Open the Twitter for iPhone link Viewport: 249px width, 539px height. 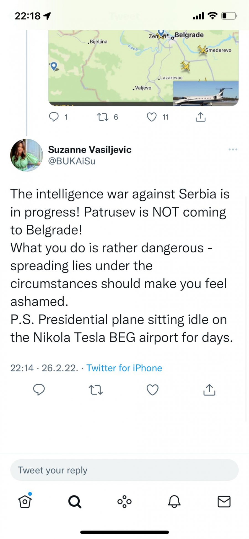(x=124, y=368)
